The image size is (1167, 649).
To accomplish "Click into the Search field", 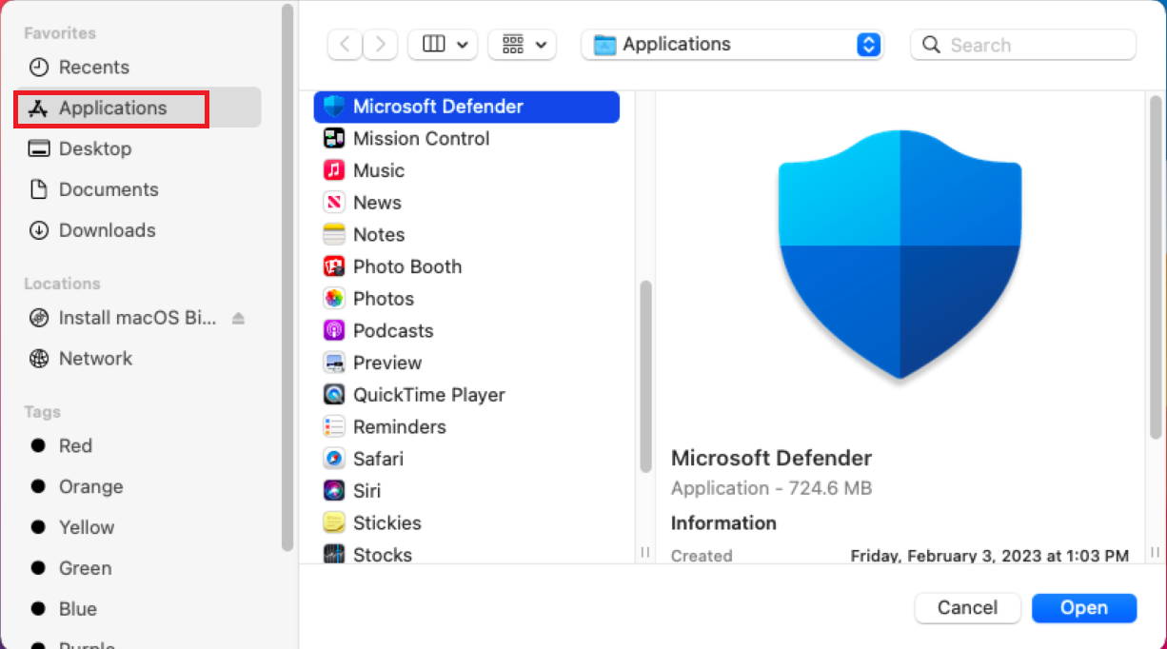I will [x=1023, y=45].
